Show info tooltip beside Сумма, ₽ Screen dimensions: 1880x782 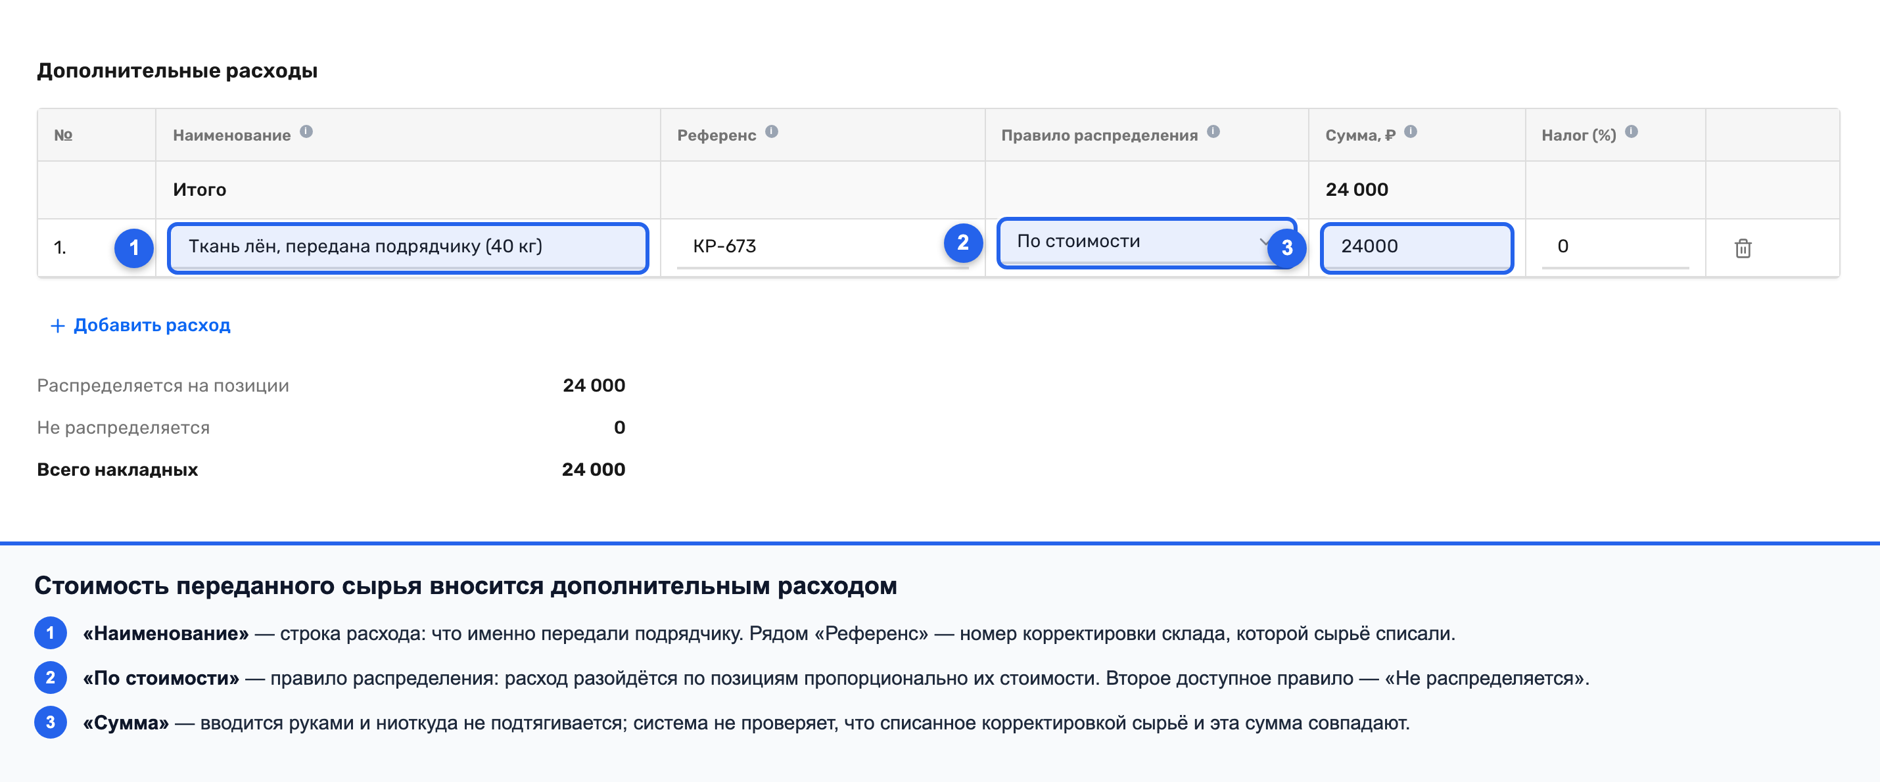coord(1411,131)
